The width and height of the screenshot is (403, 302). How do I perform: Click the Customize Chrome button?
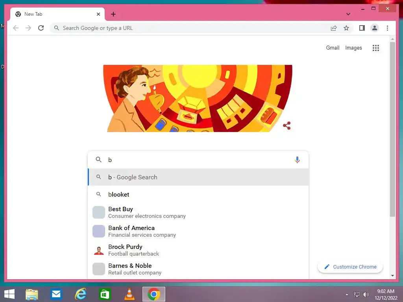(350, 267)
